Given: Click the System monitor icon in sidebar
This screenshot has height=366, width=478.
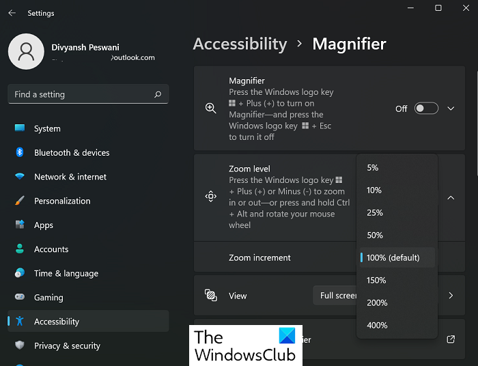Looking at the screenshot, I should click(x=20, y=128).
